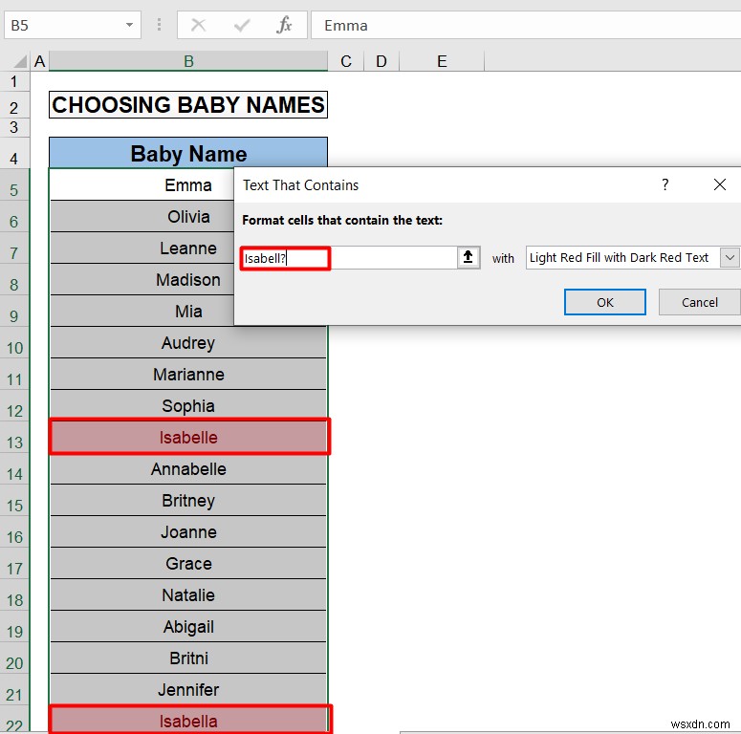Click the Baby Name header cell
The height and width of the screenshot is (734, 741).
[188, 153]
